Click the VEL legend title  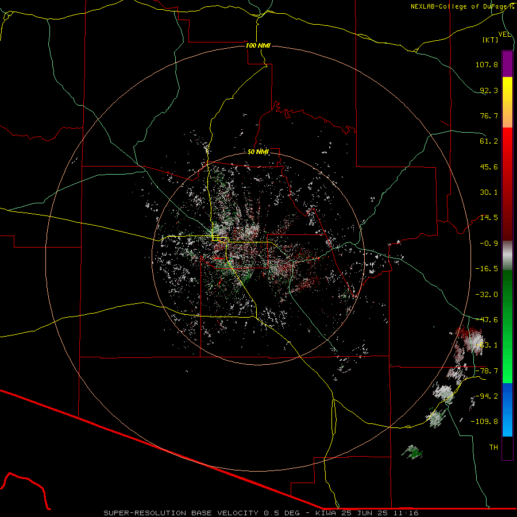point(504,34)
